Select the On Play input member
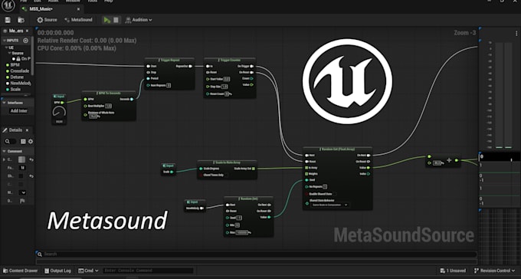Image resolution: width=521 pixels, height=279 pixels. coord(21,58)
